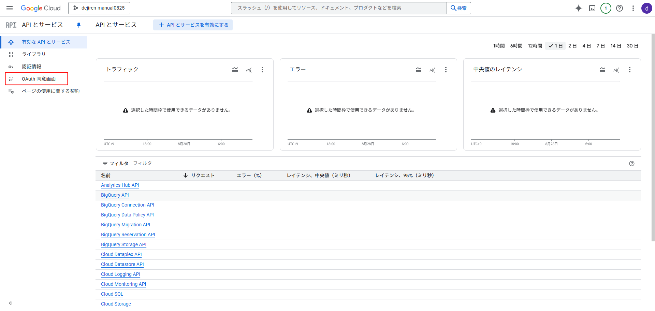Collapse the sidebar with the bottom arrow
655x311 pixels.
tap(11, 303)
